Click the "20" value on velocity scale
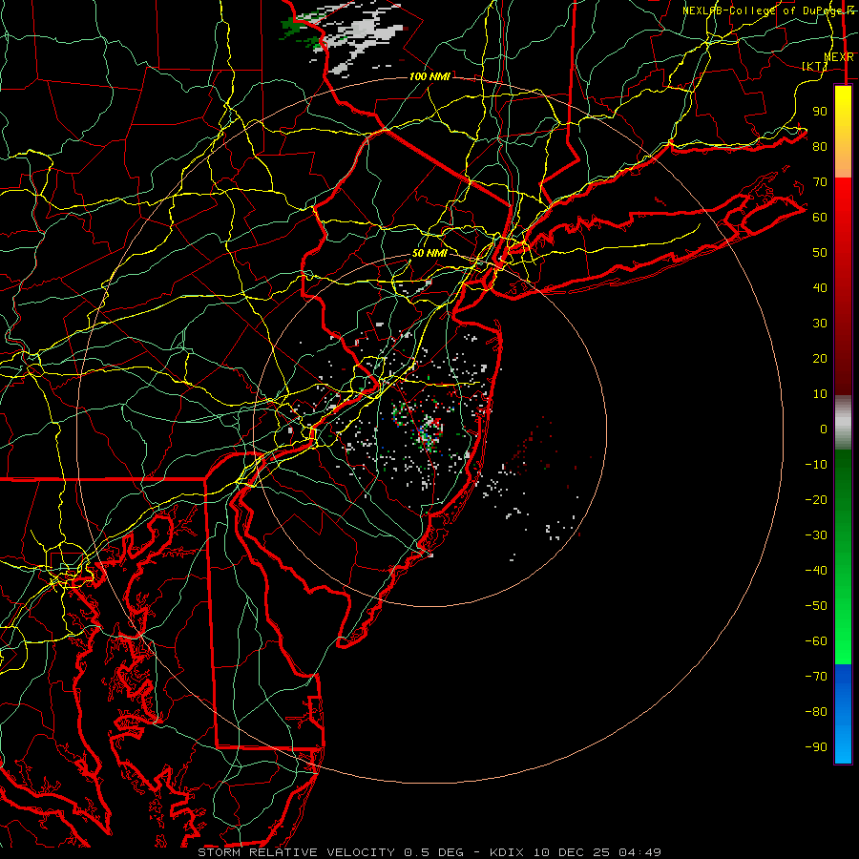 pos(820,358)
